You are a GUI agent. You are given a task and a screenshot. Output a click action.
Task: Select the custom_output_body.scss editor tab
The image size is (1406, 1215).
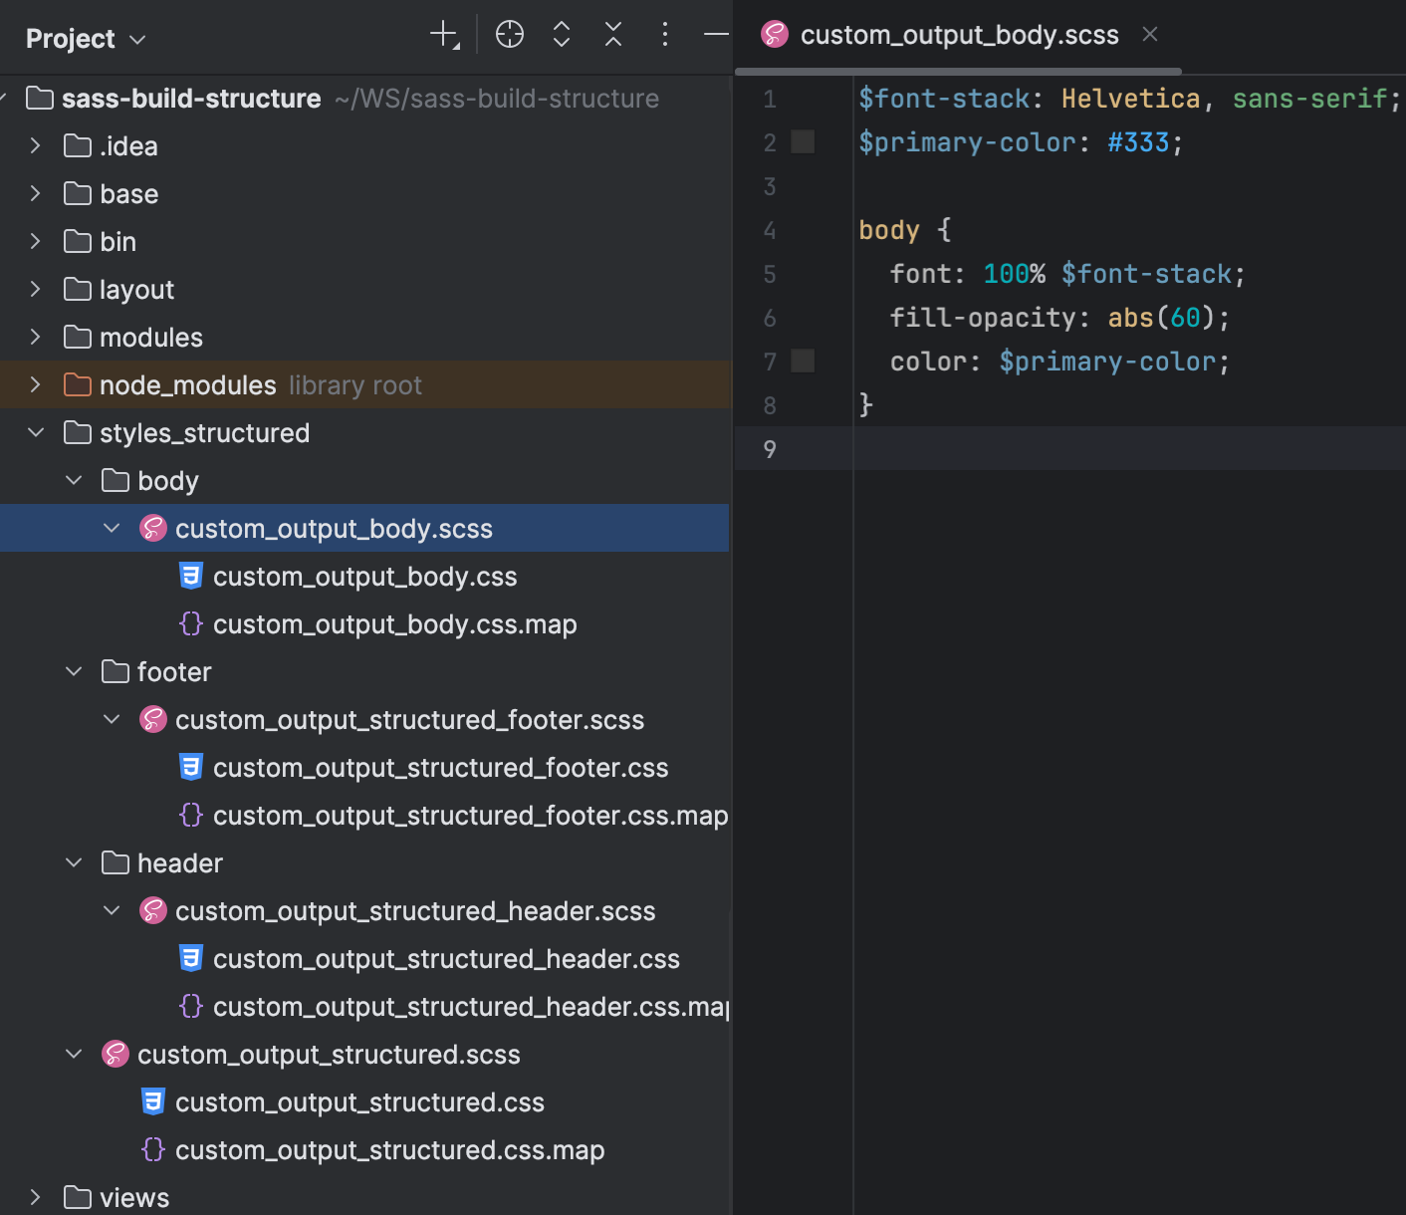click(x=959, y=34)
